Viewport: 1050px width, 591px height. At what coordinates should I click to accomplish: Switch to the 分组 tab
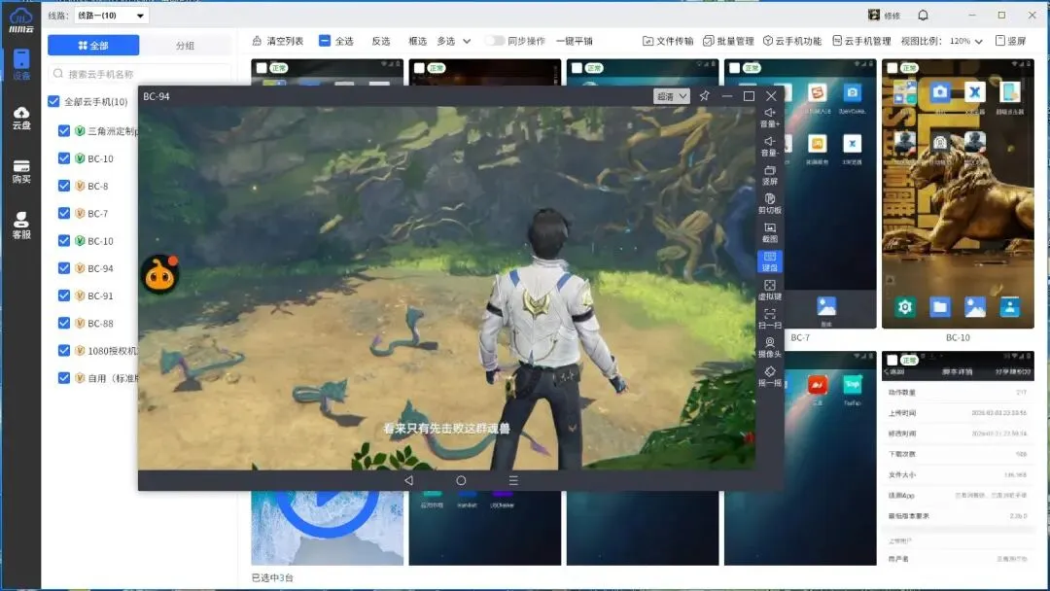point(185,45)
